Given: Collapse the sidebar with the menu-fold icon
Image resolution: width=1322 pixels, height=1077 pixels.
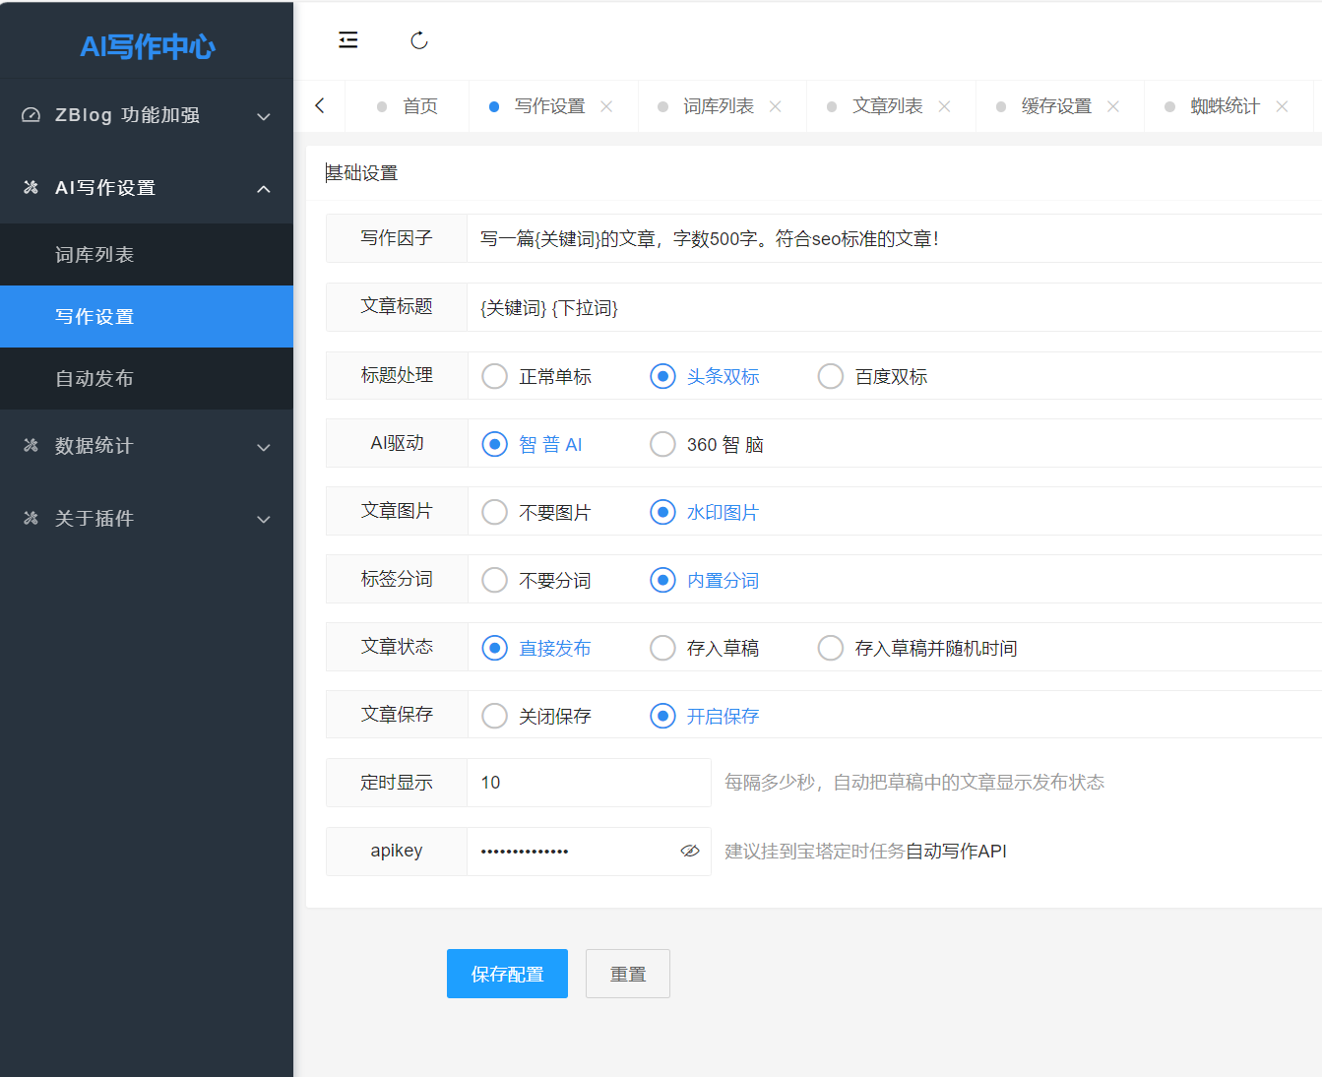Looking at the screenshot, I should click(x=347, y=40).
